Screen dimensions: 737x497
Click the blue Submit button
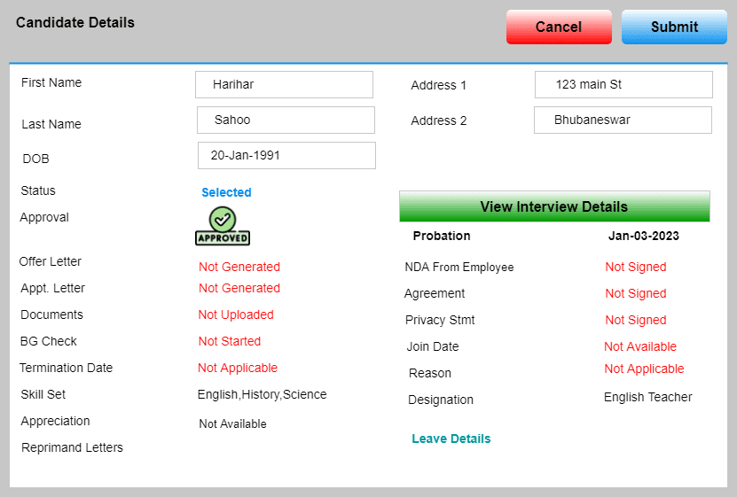(x=674, y=27)
